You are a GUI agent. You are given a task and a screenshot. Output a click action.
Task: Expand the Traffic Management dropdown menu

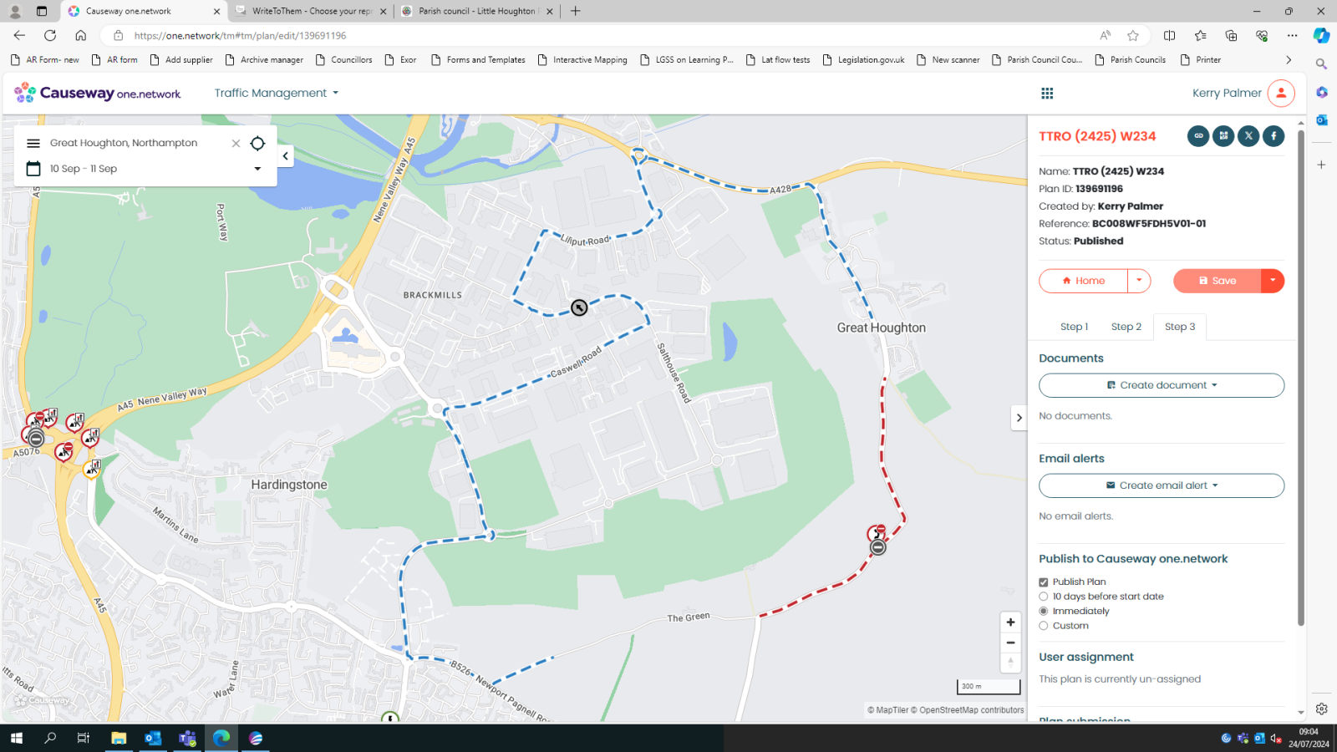tap(276, 94)
